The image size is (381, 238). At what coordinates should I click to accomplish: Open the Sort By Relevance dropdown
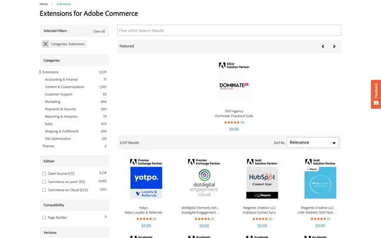(x=312, y=142)
